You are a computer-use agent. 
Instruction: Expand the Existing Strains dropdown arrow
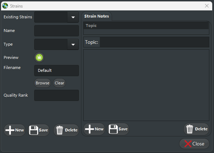pos(73,17)
